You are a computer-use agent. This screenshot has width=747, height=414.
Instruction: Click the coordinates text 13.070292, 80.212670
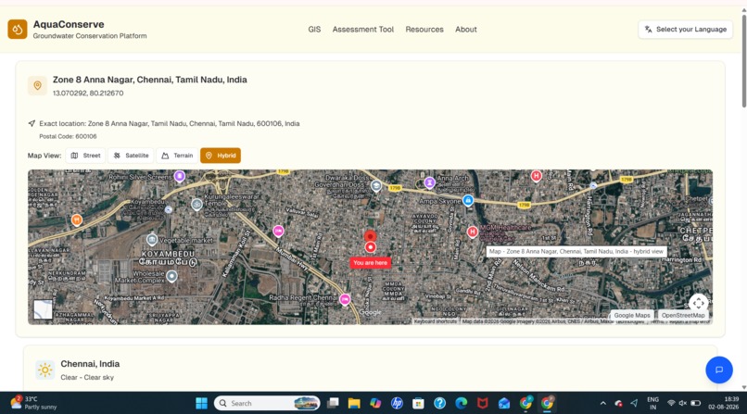point(88,94)
